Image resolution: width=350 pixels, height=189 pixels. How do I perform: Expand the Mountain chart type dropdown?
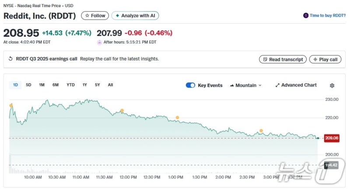(x=245, y=85)
